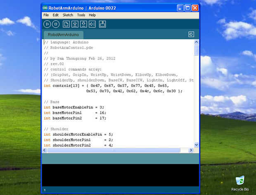Image resolution: width=256 pixels, height=195 pixels.
Task: Select the RobotArmArduino sketch tab
Action: 64,35
